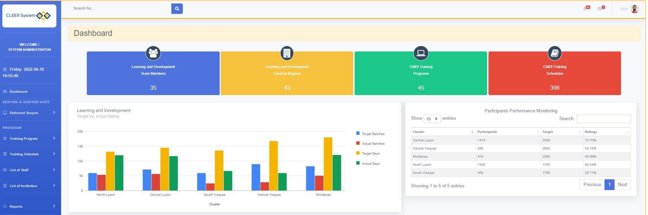Click the Previous pagination button

(592, 185)
